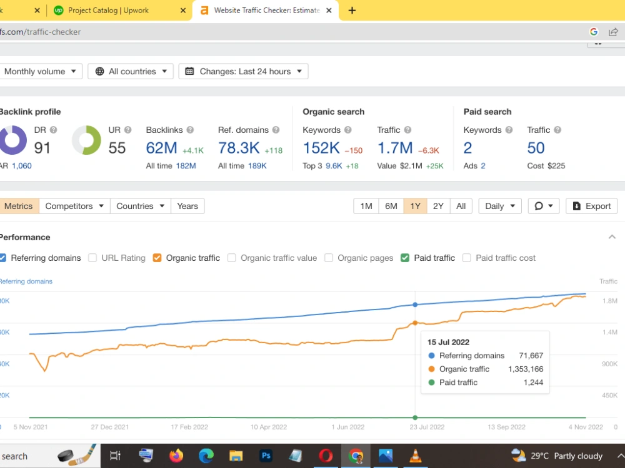
Task: Open Photos app from the taskbar
Action: tap(386, 456)
